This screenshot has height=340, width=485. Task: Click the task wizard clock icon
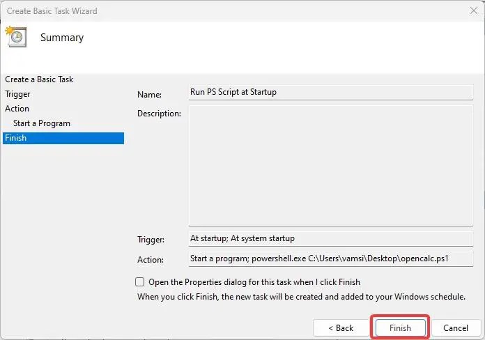click(x=15, y=37)
